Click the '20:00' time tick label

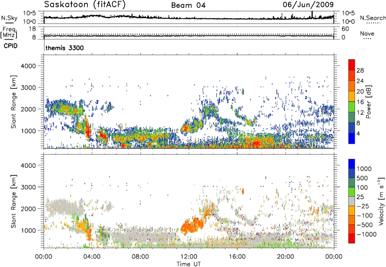coord(285,257)
